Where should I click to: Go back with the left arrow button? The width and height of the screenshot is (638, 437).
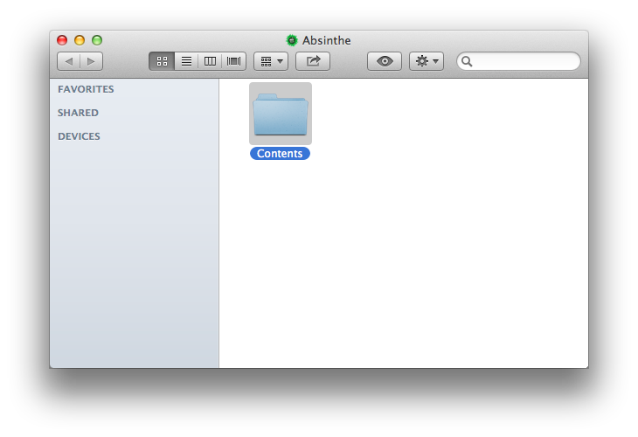69,61
